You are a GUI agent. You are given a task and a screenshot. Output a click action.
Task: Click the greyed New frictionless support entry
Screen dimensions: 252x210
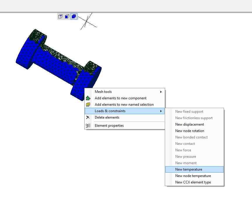click(195, 118)
